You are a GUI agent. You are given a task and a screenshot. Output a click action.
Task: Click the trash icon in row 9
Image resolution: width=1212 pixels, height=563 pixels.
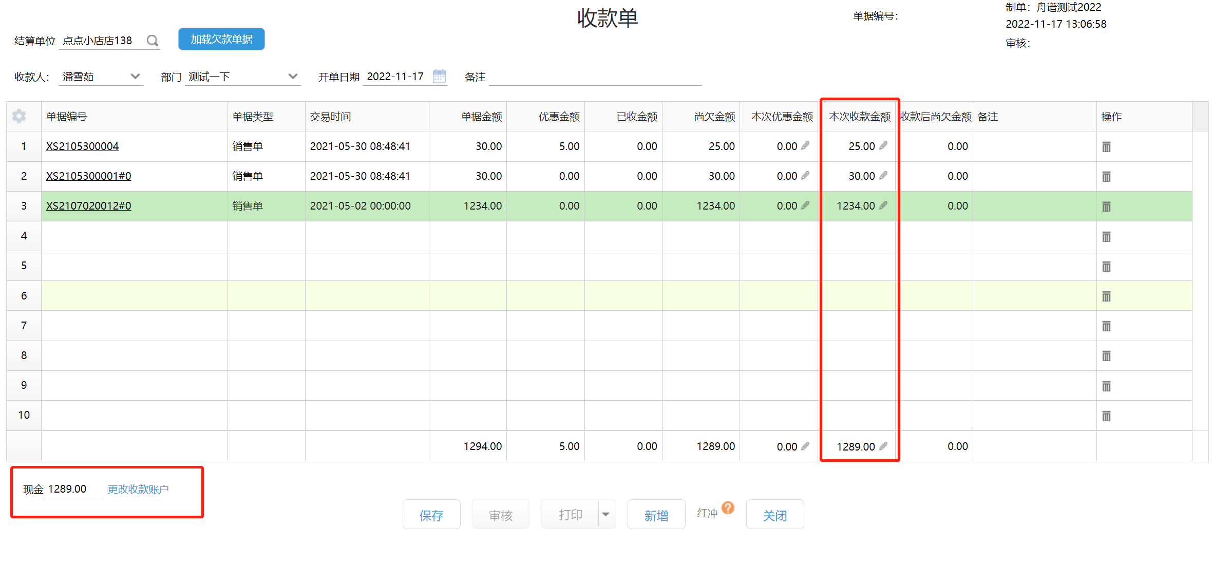coord(1106,386)
